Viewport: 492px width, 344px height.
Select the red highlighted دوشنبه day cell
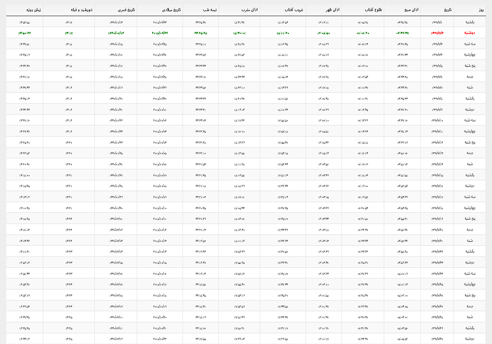coord(469,33)
